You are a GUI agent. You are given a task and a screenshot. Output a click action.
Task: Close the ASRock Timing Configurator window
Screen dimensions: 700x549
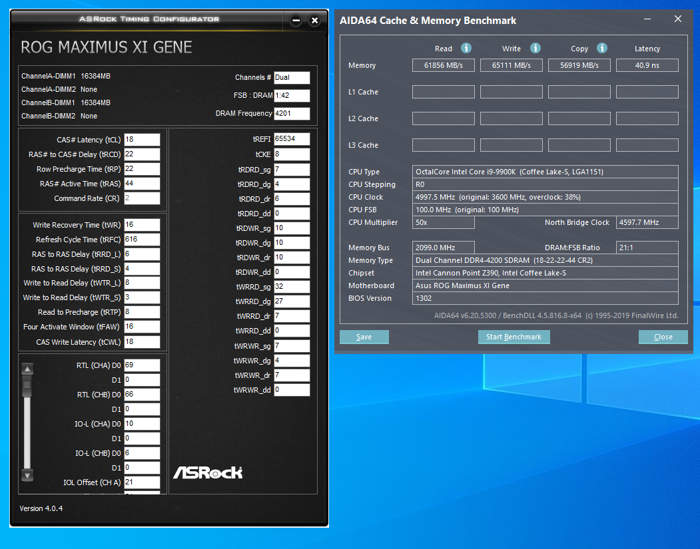click(315, 21)
